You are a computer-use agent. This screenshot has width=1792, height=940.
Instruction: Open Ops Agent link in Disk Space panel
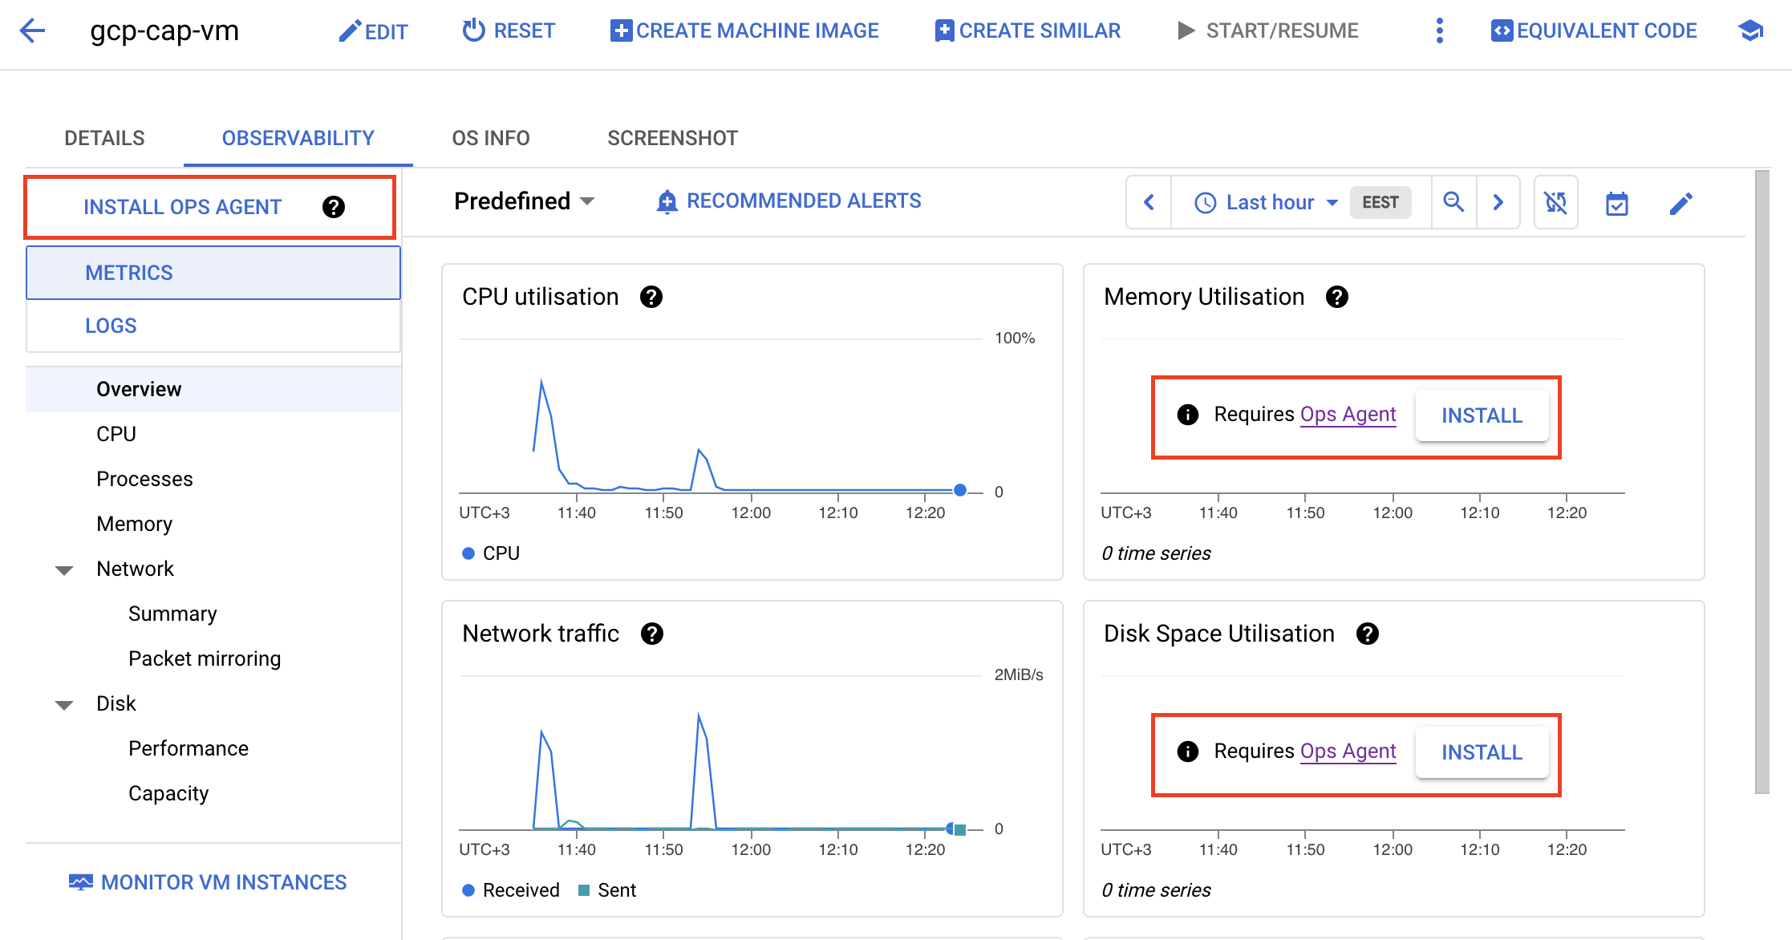click(1348, 752)
